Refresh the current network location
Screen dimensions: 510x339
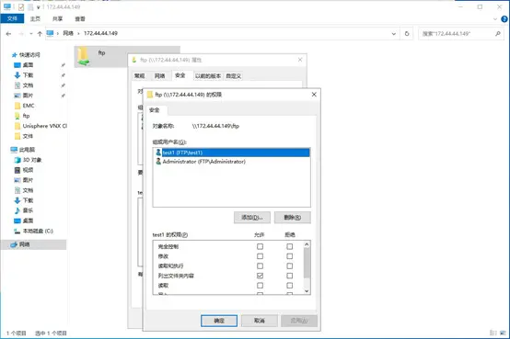pyautogui.click(x=407, y=33)
